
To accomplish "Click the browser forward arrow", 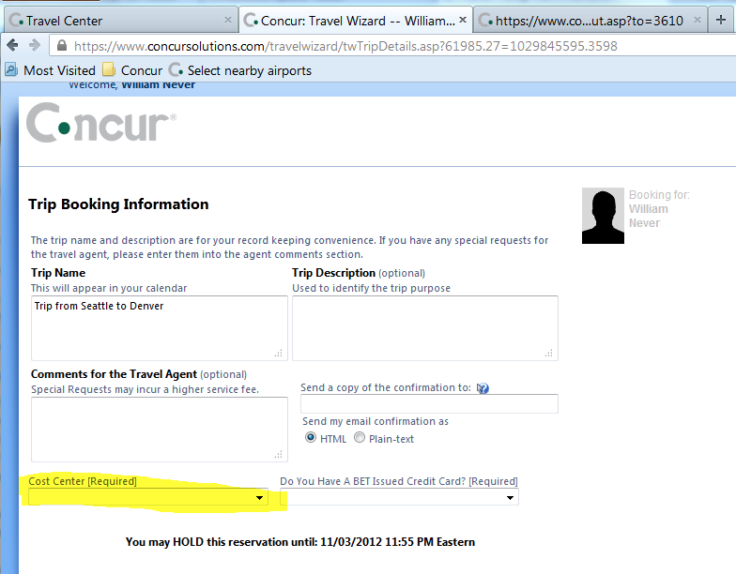I will [34, 45].
